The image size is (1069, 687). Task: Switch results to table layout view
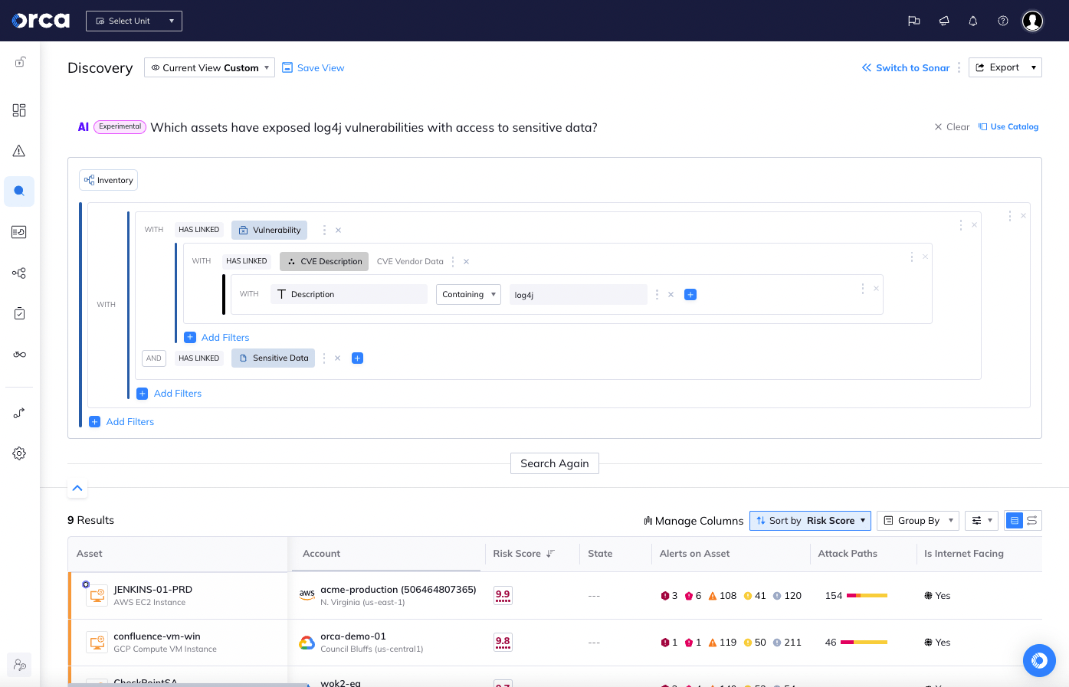pos(1013,520)
